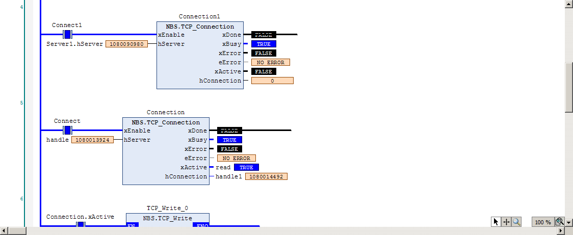Select the arrow pointer tool

496,222
